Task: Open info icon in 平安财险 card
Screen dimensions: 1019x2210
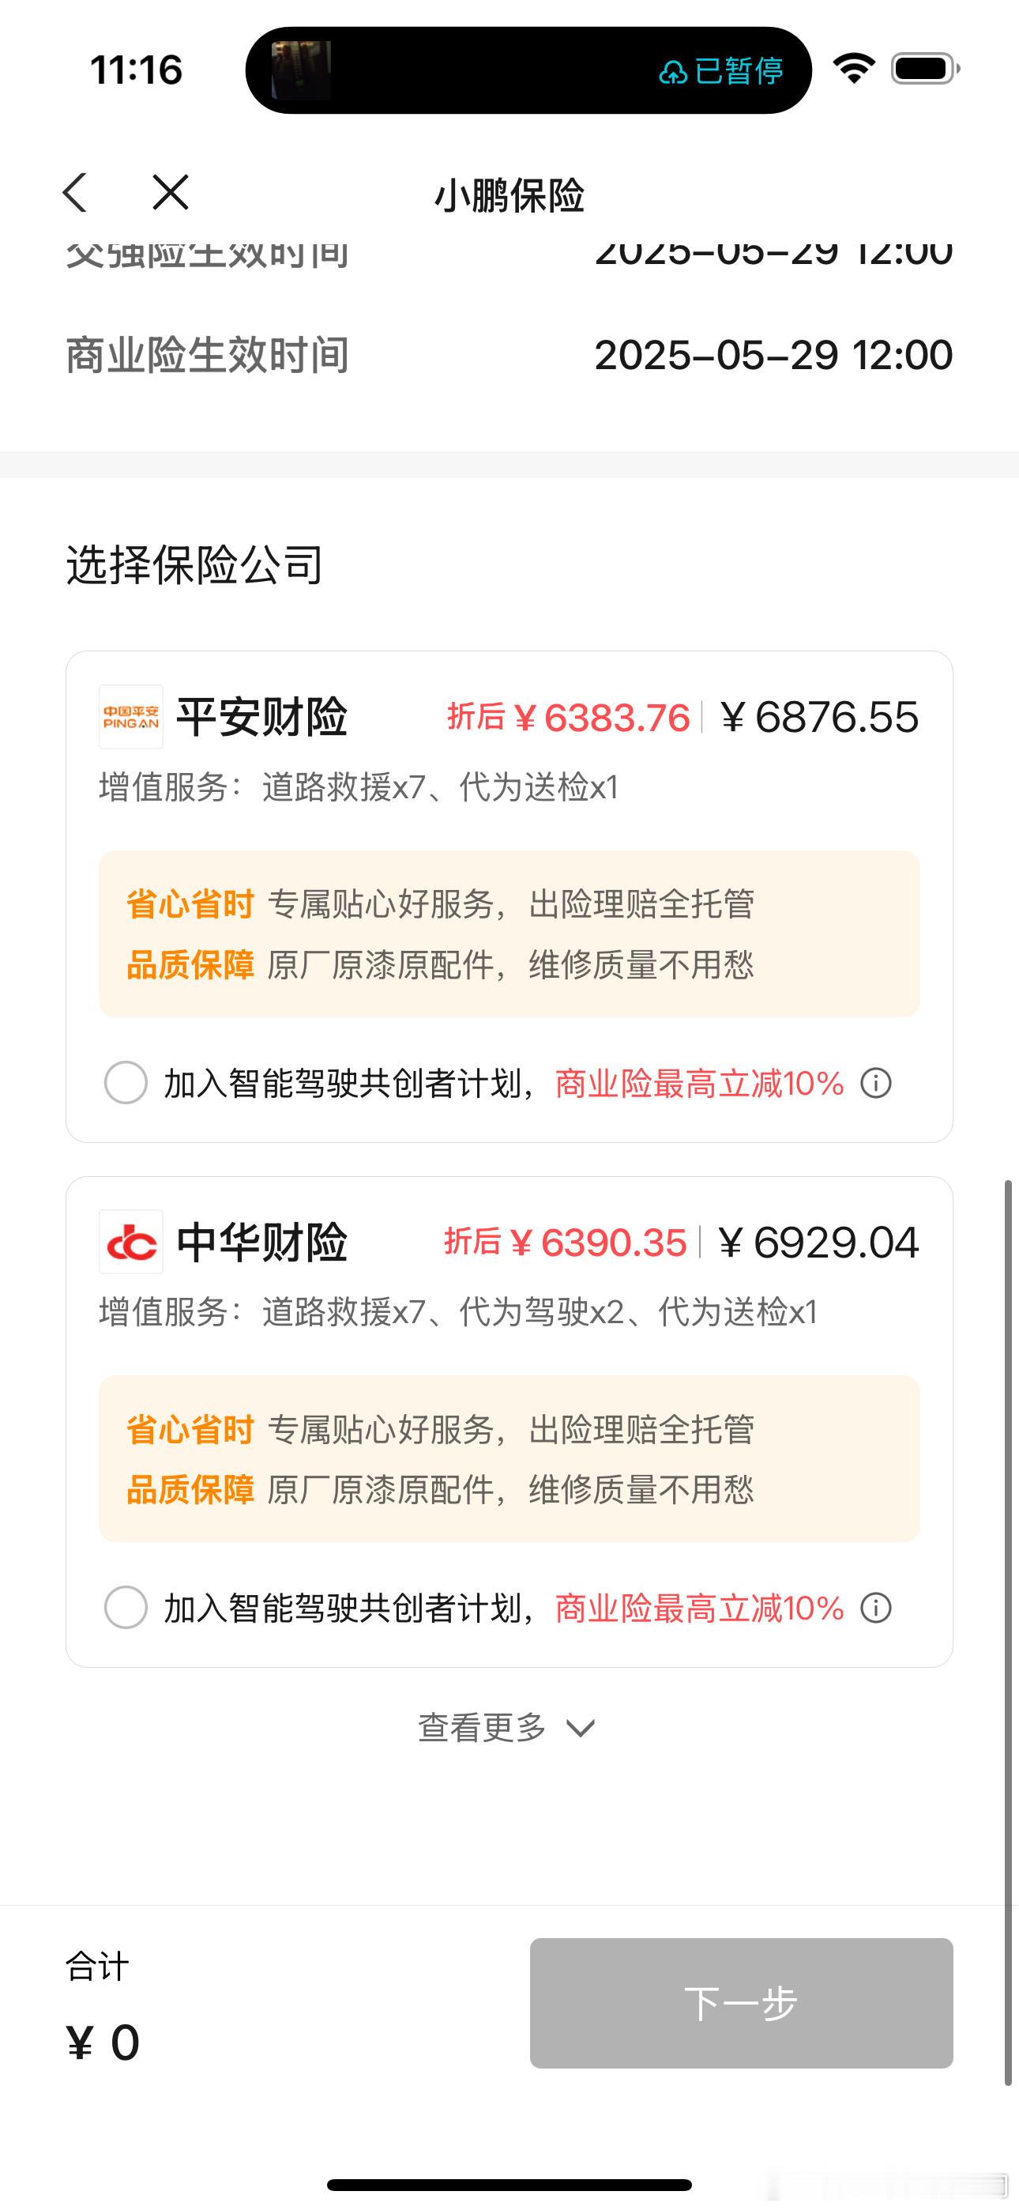Action: 876,1083
